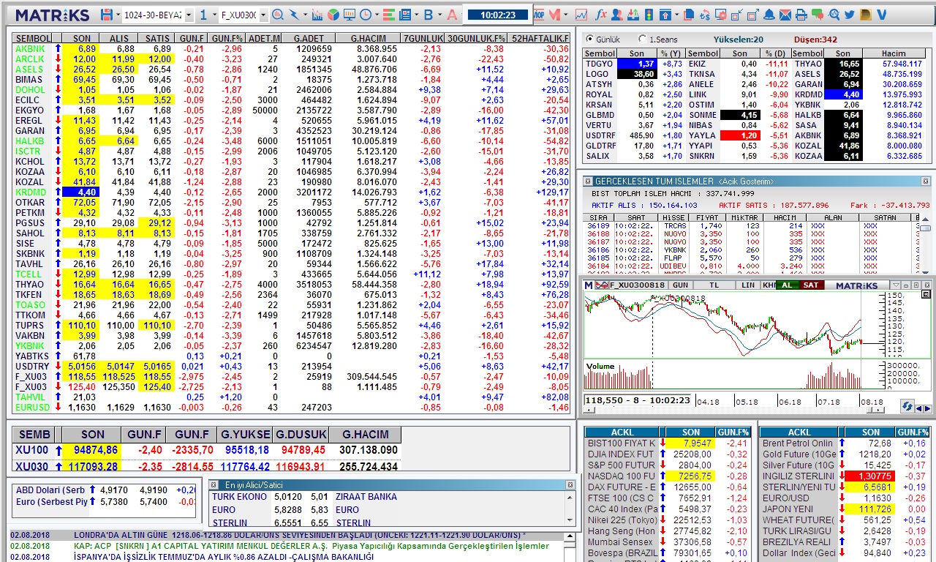This screenshot has height=562, width=936.
Task: Click the Twitter bird icon
Action: pos(849,15)
